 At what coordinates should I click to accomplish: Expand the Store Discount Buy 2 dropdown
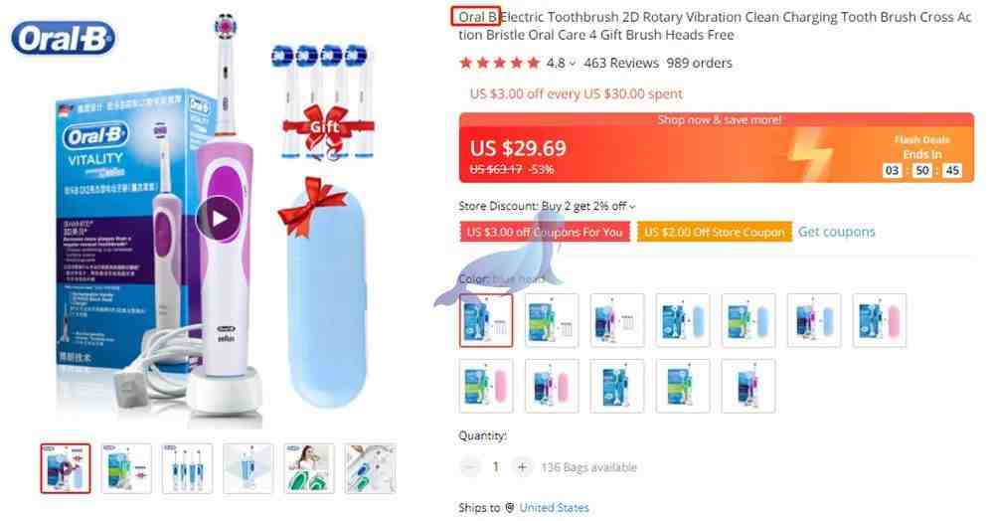tap(632, 207)
